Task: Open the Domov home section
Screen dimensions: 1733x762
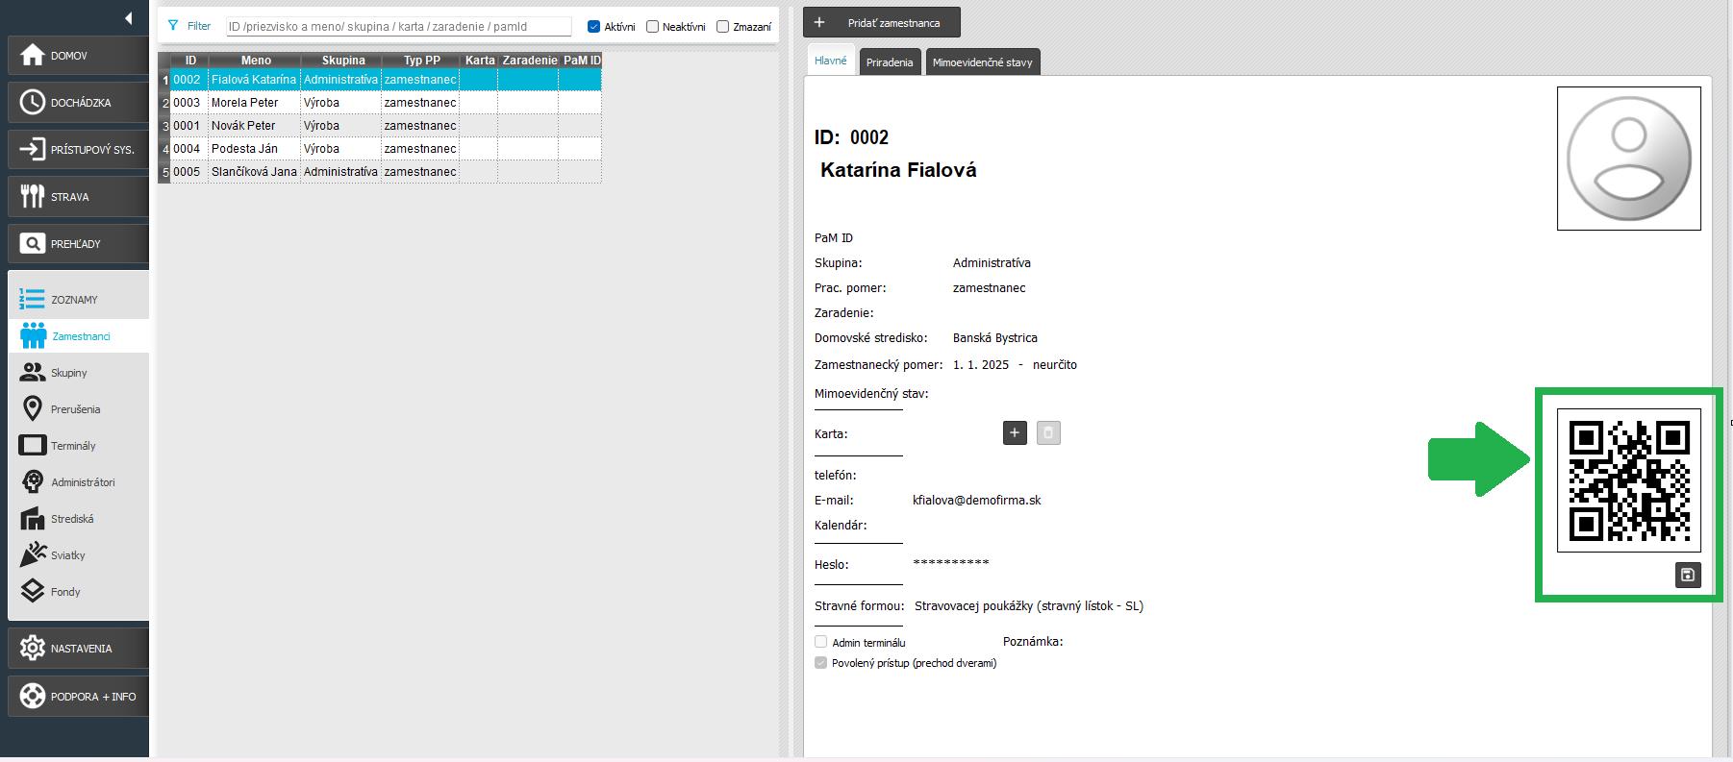Action: pyautogui.click(x=78, y=56)
